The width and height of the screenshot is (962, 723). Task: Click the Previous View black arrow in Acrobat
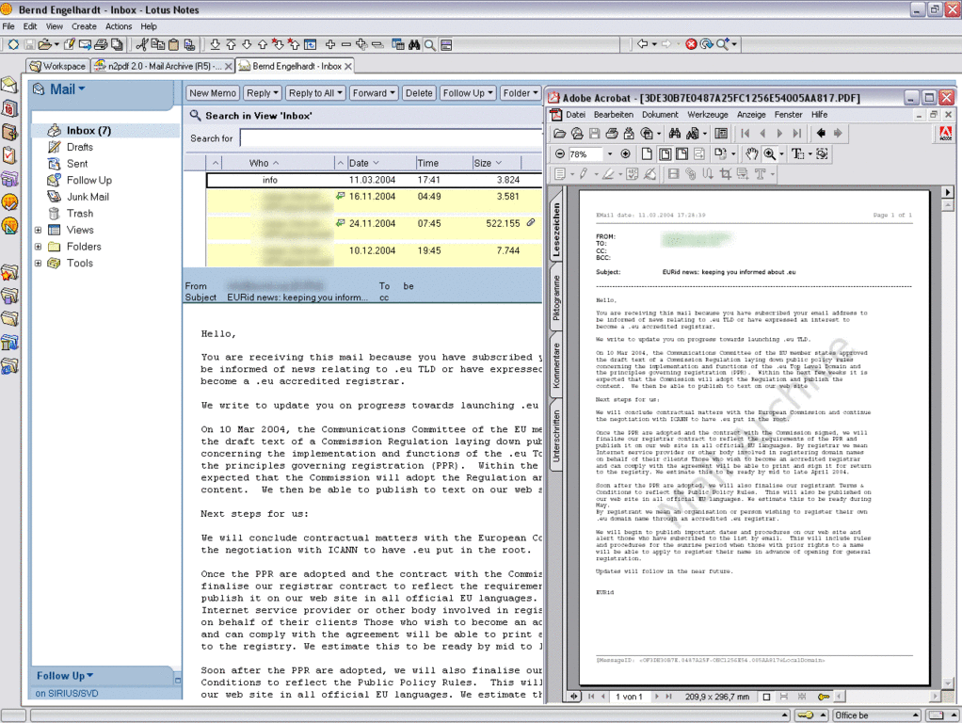821,133
